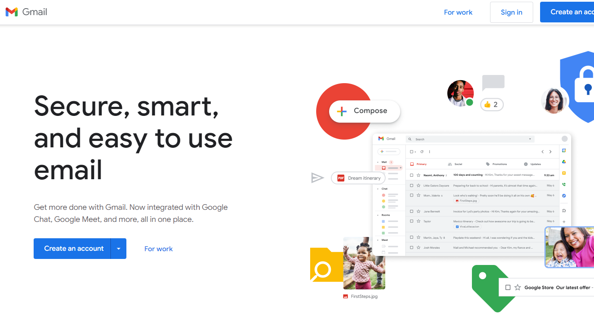Open Google Tasks side panel icon
Image resolution: width=594 pixels, height=324 pixels.
(x=564, y=196)
